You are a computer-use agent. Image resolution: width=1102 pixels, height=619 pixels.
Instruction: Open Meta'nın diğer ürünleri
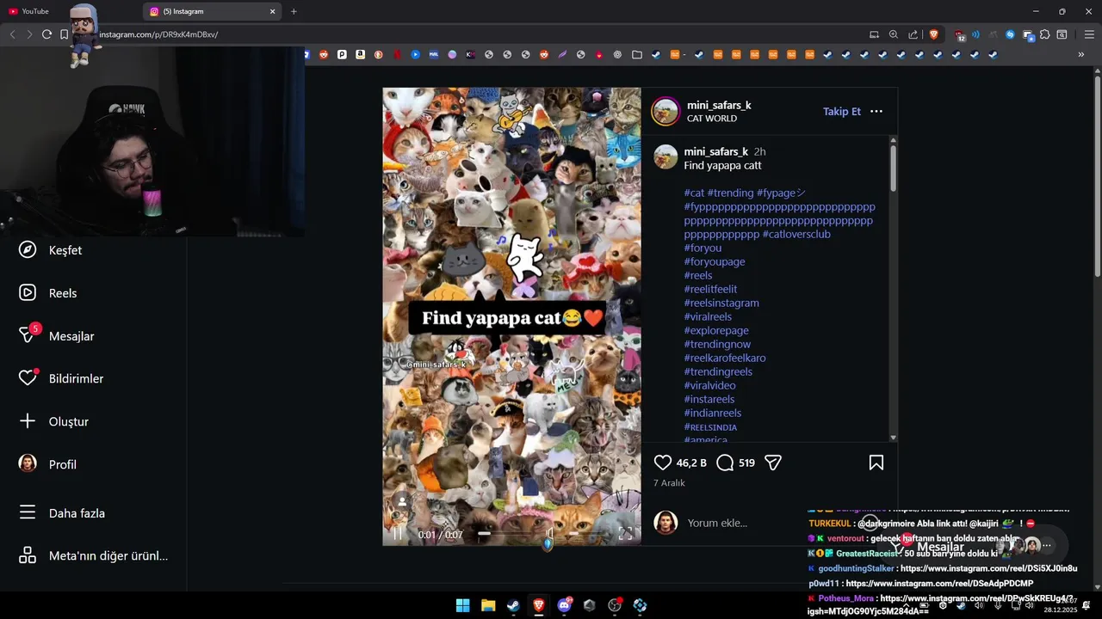point(93,555)
